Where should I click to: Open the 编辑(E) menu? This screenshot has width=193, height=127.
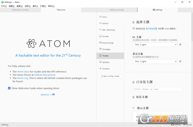click(x=12, y=6)
